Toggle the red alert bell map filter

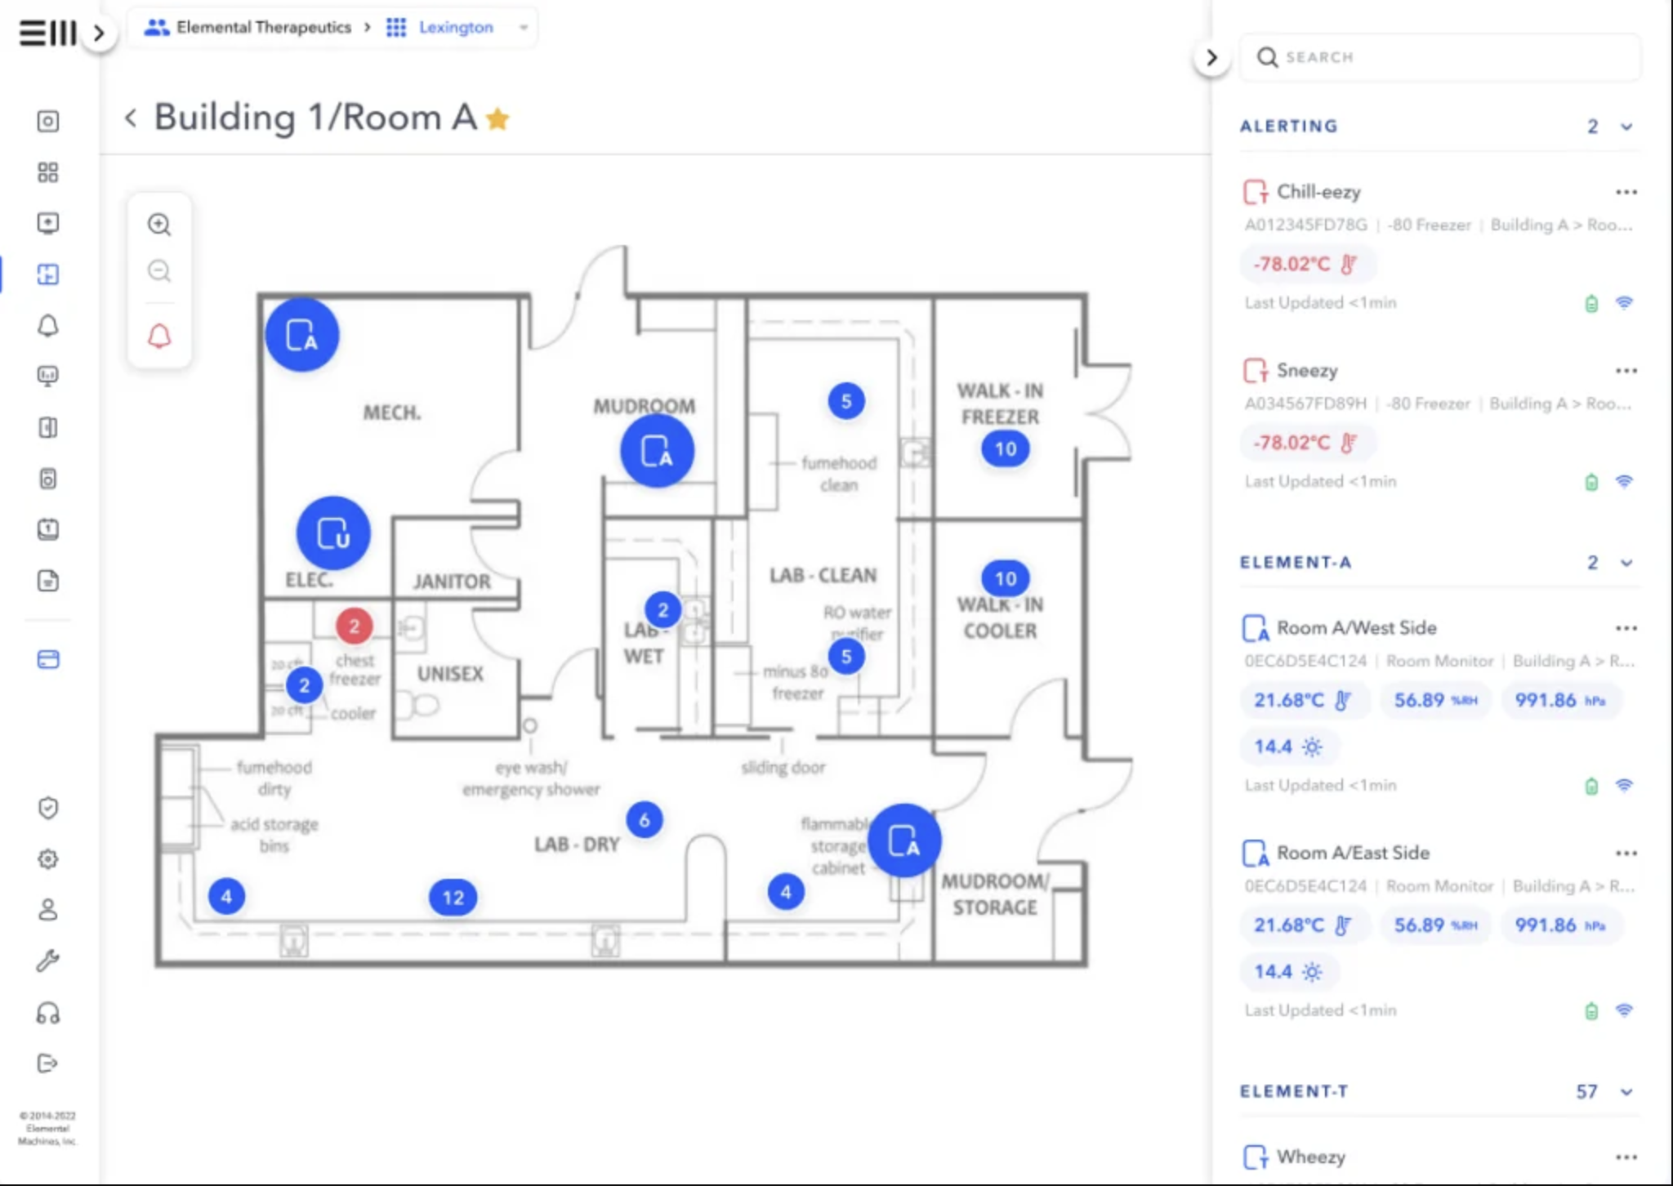[159, 336]
